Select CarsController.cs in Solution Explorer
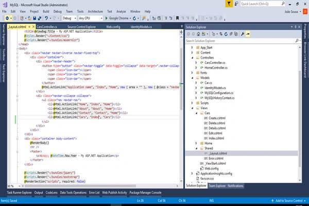309x206 pixels. (x=215, y=63)
